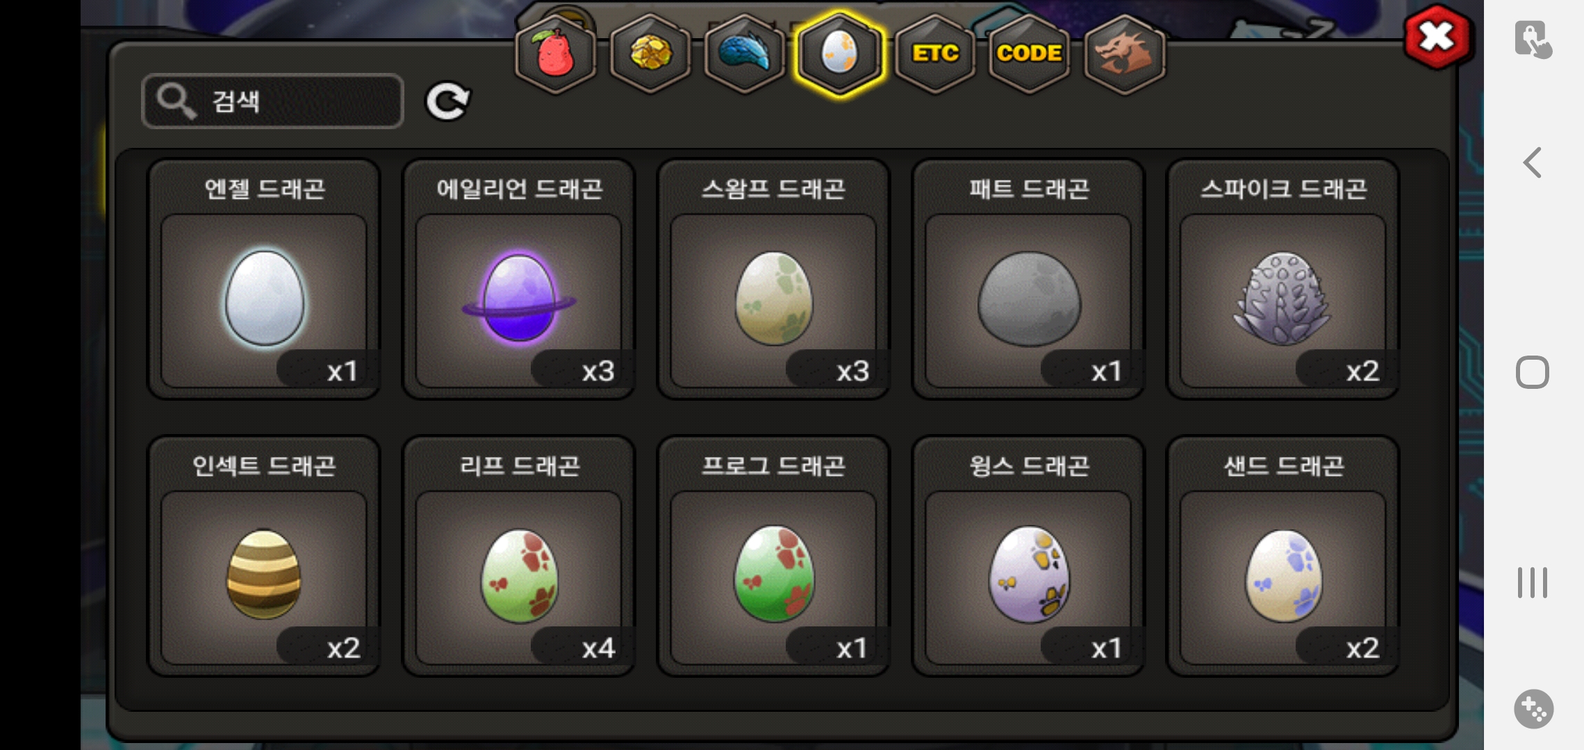The image size is (1584, 750).
Task: Switch to the gold nugget tab
Action: (650, 53)
